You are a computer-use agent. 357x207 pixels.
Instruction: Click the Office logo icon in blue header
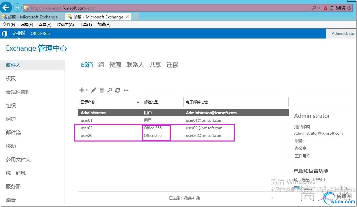pyautogui.click(x=4, y=34)
